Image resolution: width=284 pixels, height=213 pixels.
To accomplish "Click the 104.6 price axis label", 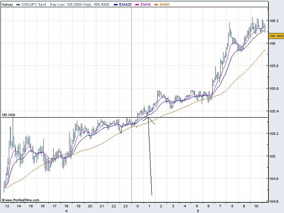I will pyautogui.click(x=274, y=201).
